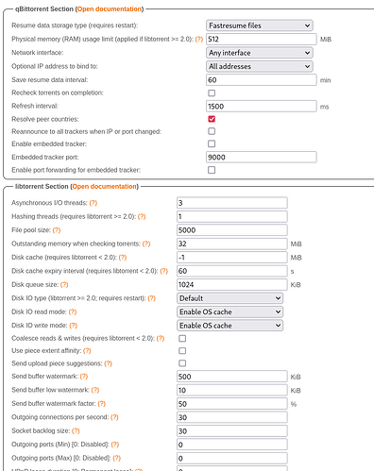Enable Recheck torrents on completion
This screenshot has height=471, width=374.
212,93
